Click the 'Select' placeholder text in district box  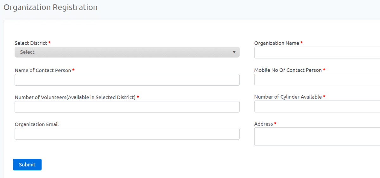tap(27, 52)
